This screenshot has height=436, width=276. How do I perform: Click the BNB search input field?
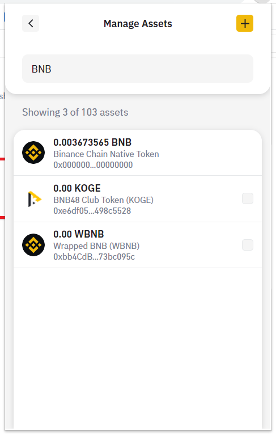point(138,69)
